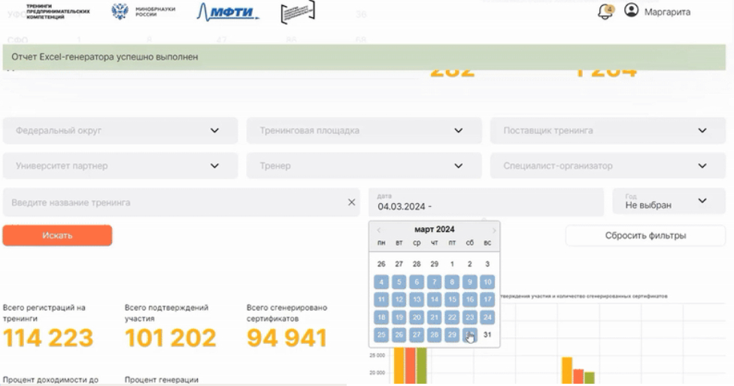
Task: Click the Искать button
Action: [58, 236]
